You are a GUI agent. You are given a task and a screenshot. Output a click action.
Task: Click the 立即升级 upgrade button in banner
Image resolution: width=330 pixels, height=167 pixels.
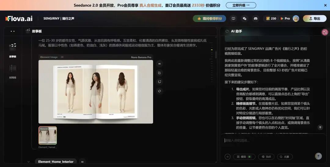[x=241, y=5]
